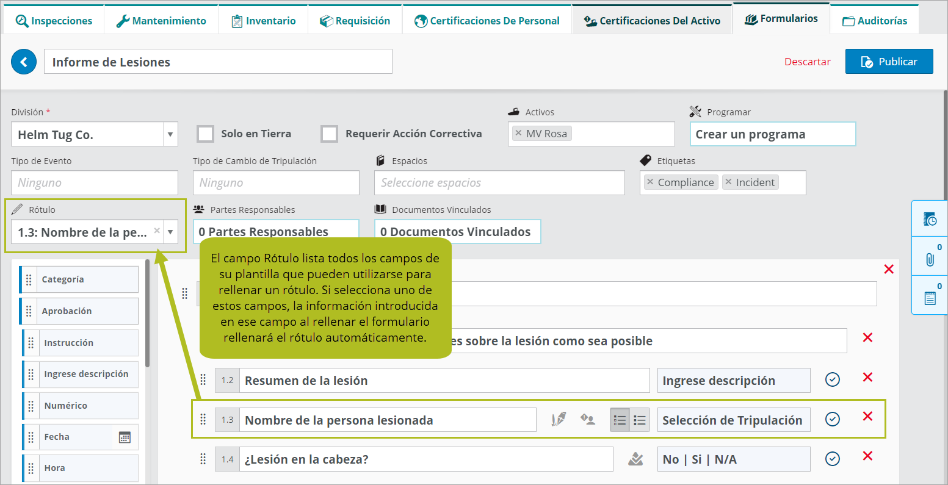Viewport: 948px width, 485px height.
Task: Edit the form title Informe de Lesiones
Action: [218, 62]
